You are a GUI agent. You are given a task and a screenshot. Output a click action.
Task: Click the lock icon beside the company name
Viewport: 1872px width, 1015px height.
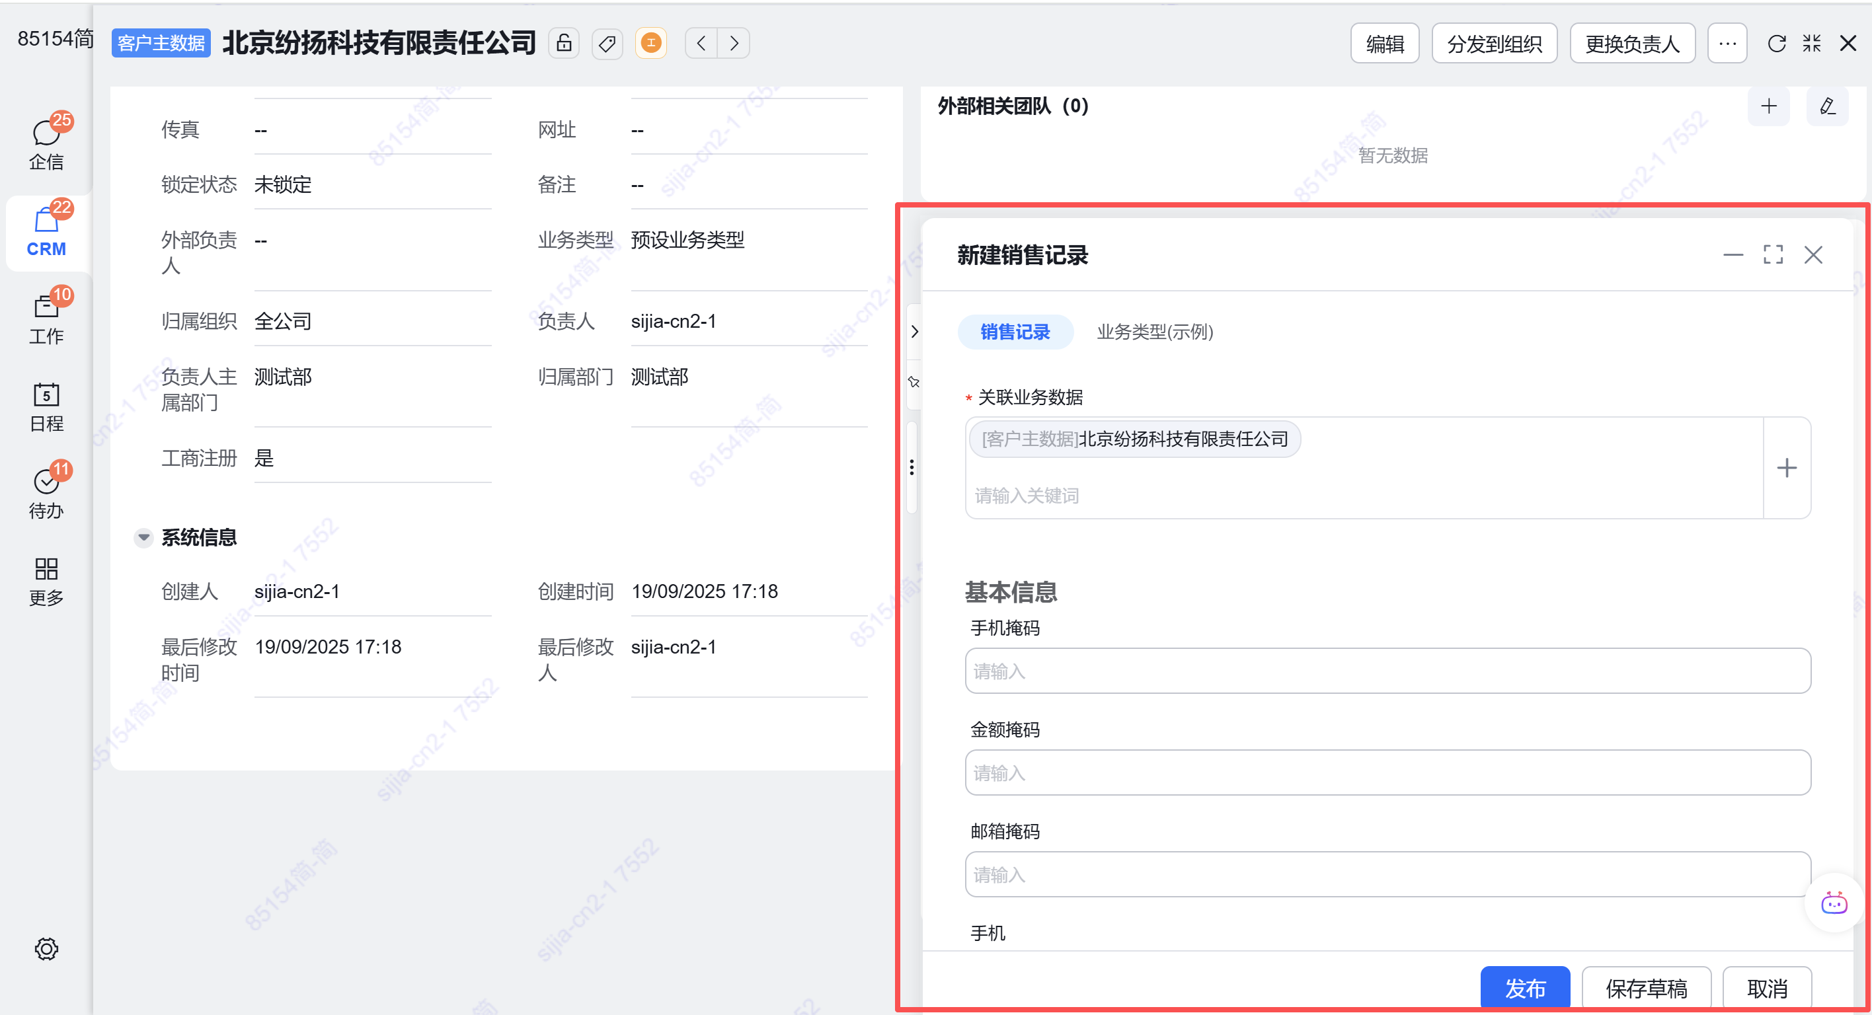point(564,44)
